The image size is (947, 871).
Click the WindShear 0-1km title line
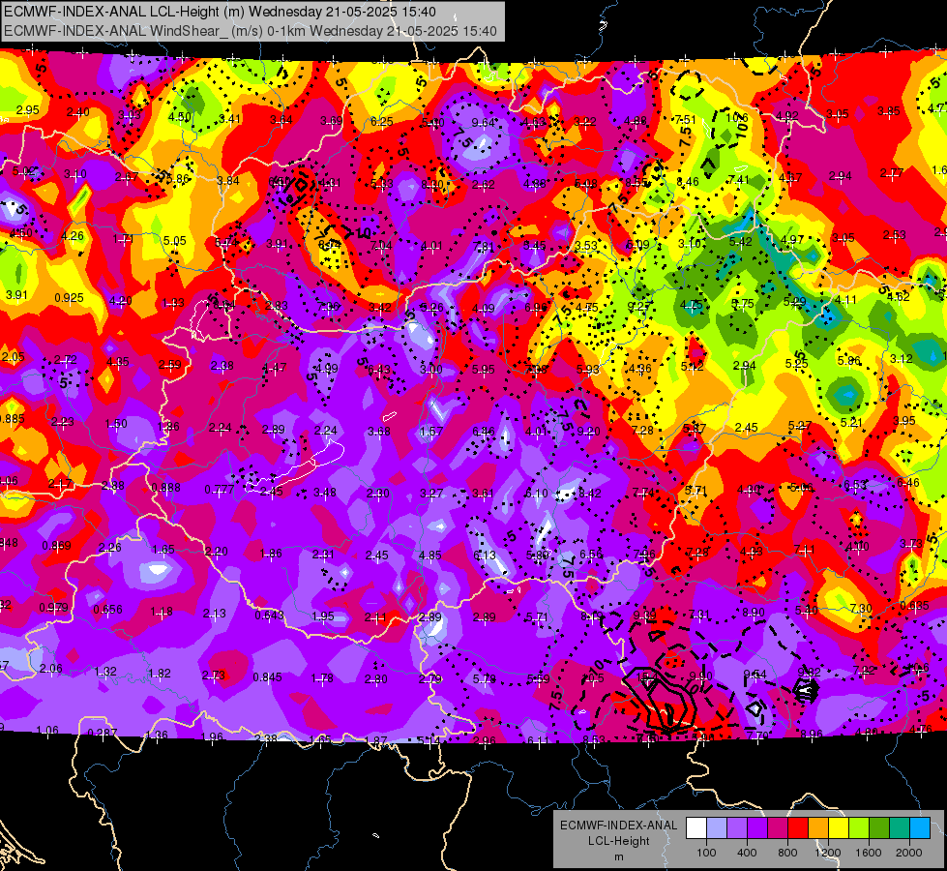250,31
